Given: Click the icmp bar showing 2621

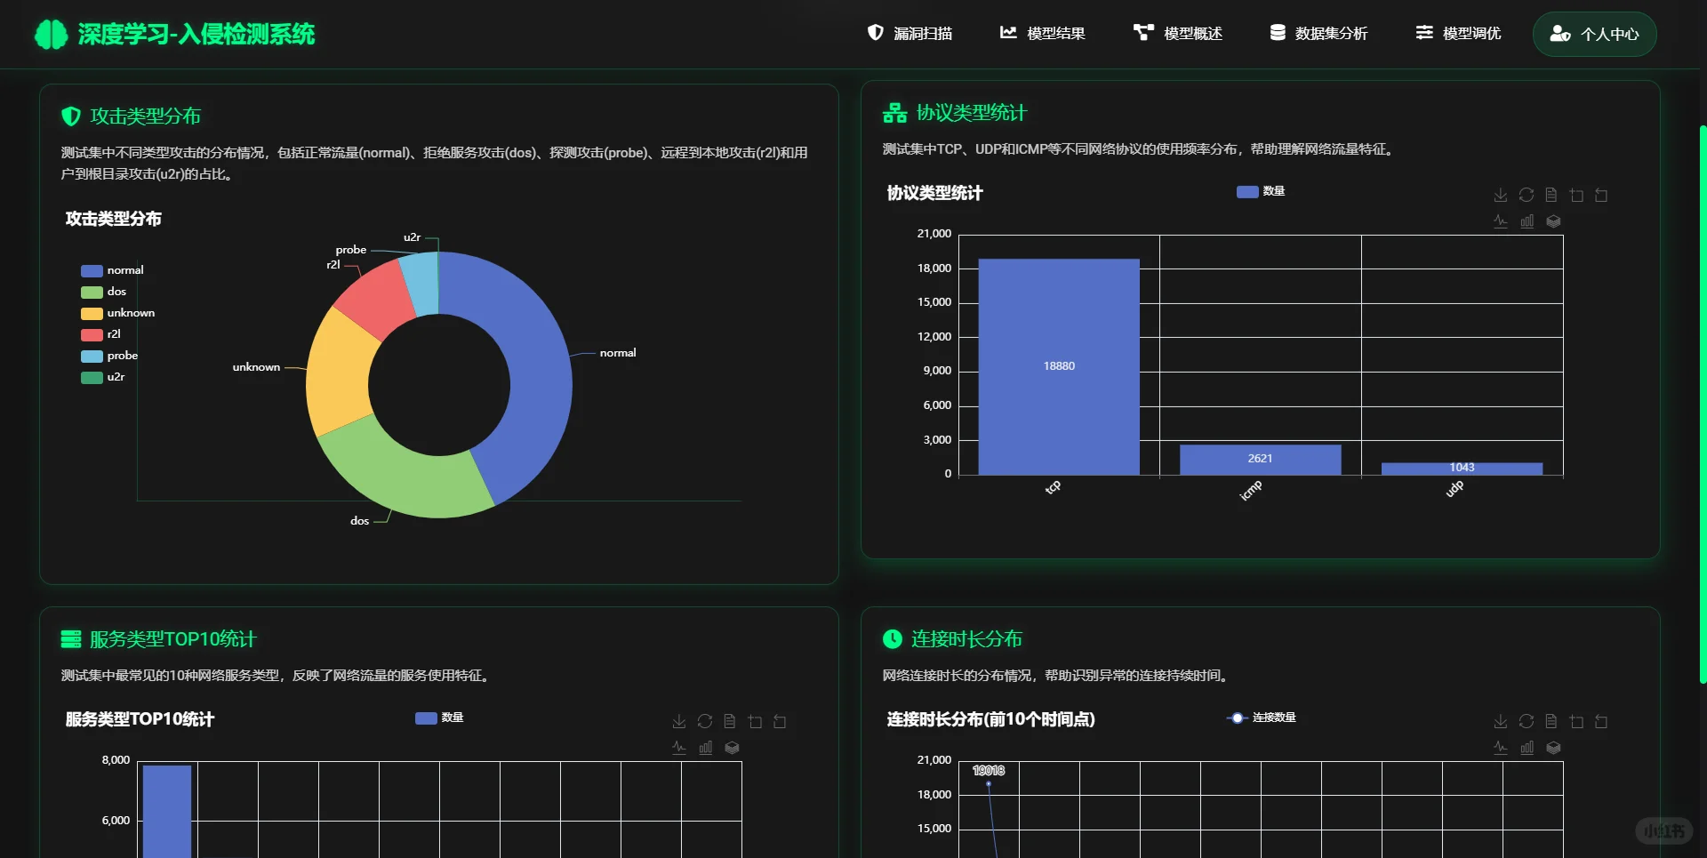Looking at the screenshot, I should click(x=1260, y=460).
